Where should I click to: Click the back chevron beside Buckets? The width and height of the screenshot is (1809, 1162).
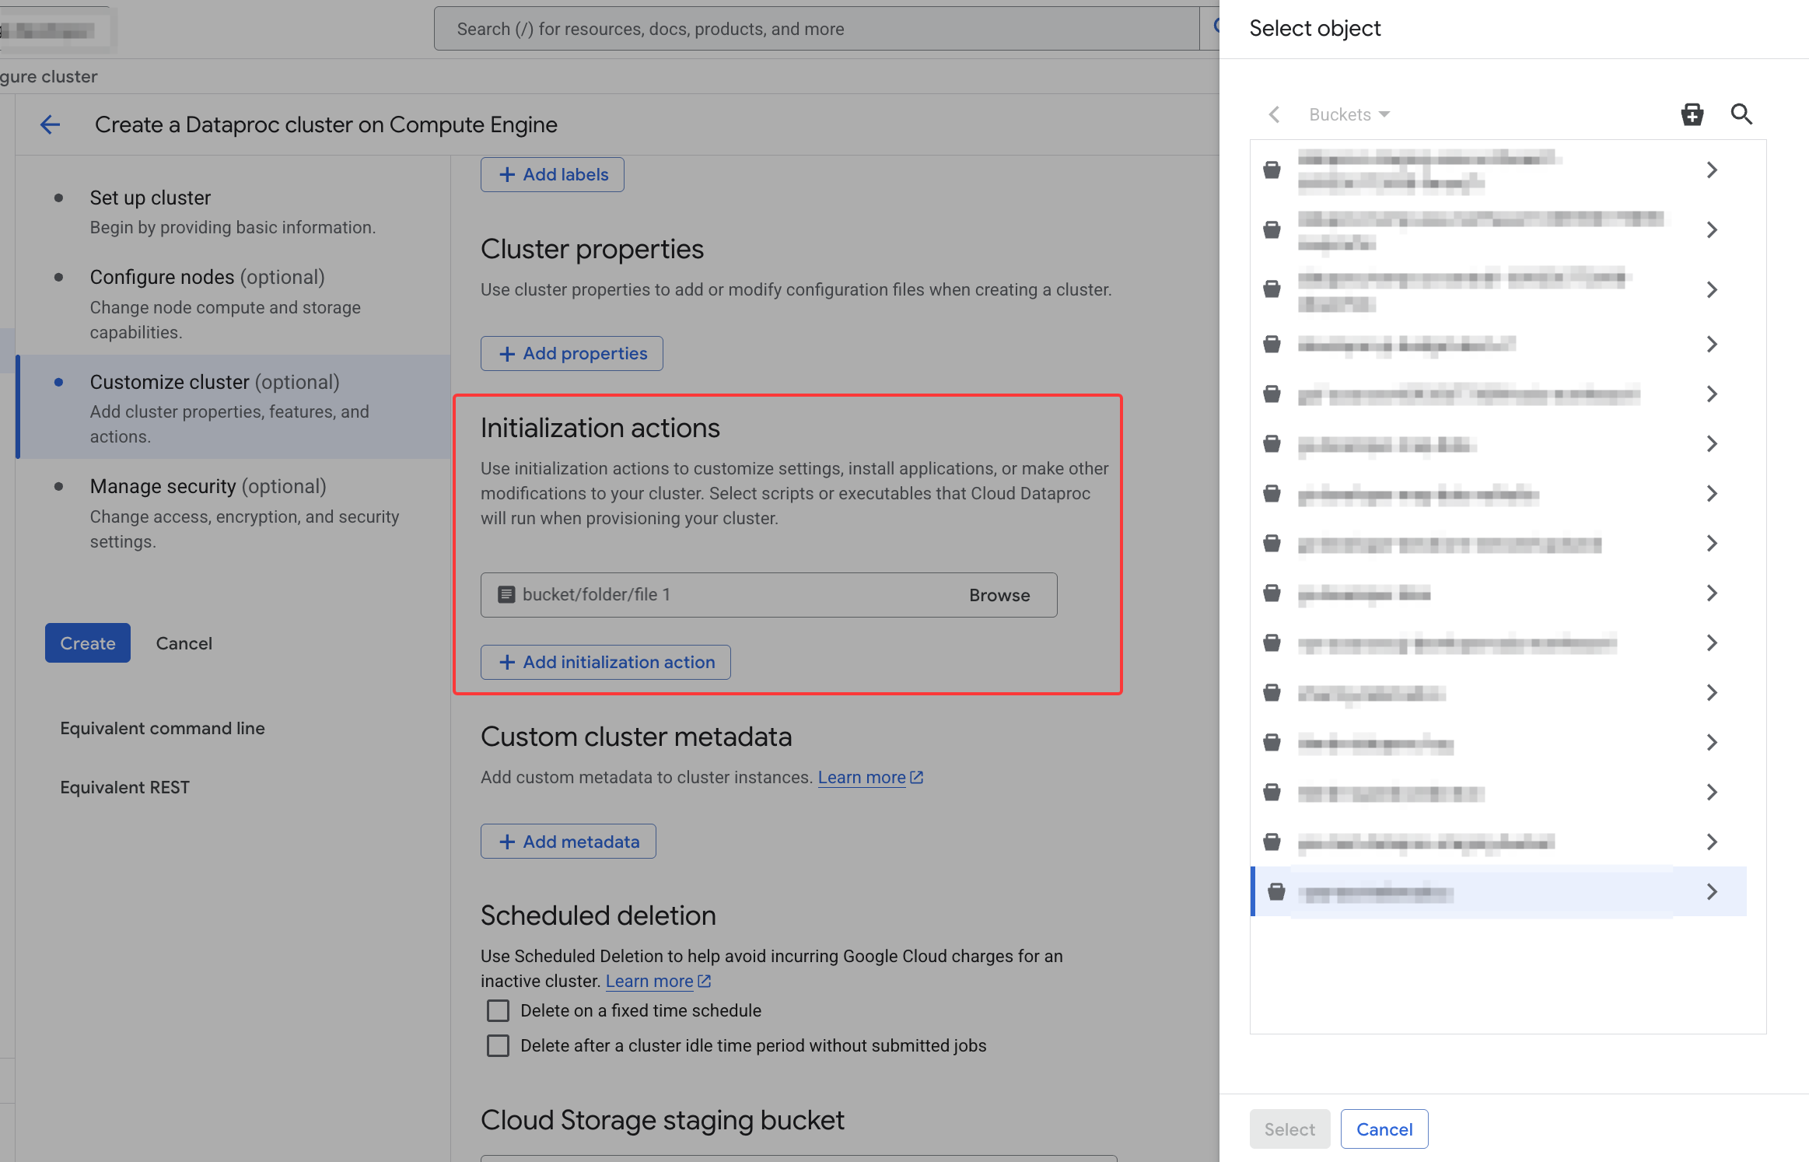(x=1274, y=114)
